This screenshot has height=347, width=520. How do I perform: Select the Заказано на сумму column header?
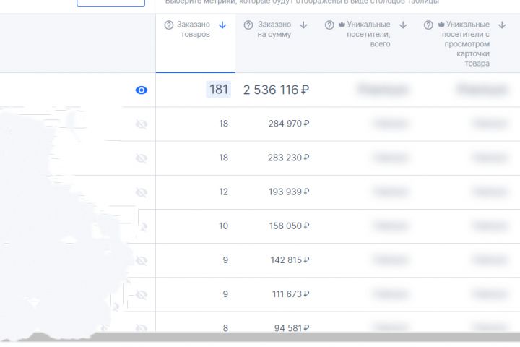(x=276, y=43)
